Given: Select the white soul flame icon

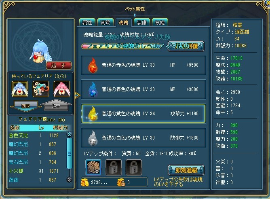Looking at the screenshot, I should (x=93, y=138).
